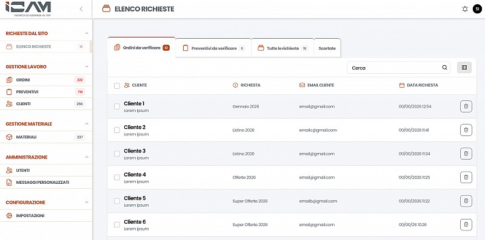Open the Utenti page
The image size is (485, 240).
pyautogui.click(x=46, y=170)
